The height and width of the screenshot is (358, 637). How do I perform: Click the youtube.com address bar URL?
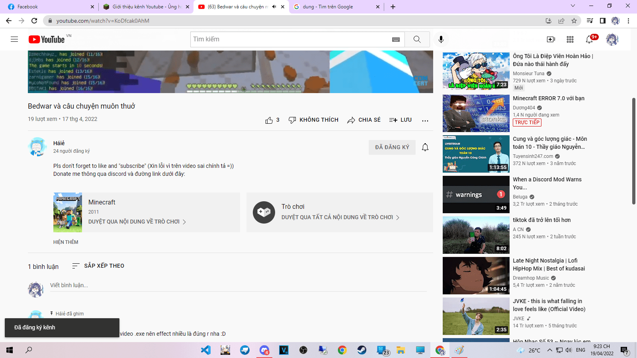point(103,21)
